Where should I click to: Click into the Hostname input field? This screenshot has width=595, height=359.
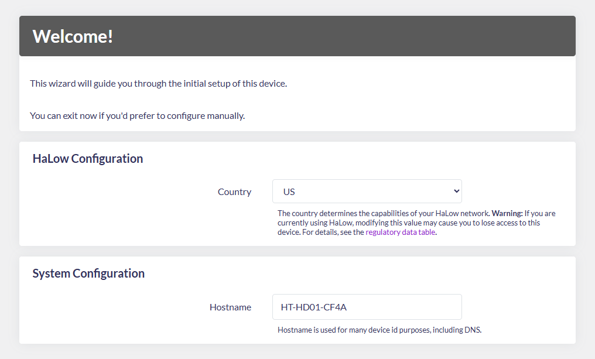click(x=367, y=307)
